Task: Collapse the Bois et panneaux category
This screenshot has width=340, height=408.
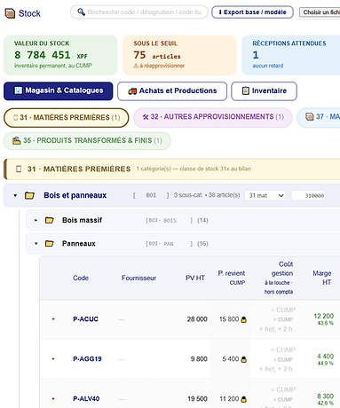Action: 15,195
